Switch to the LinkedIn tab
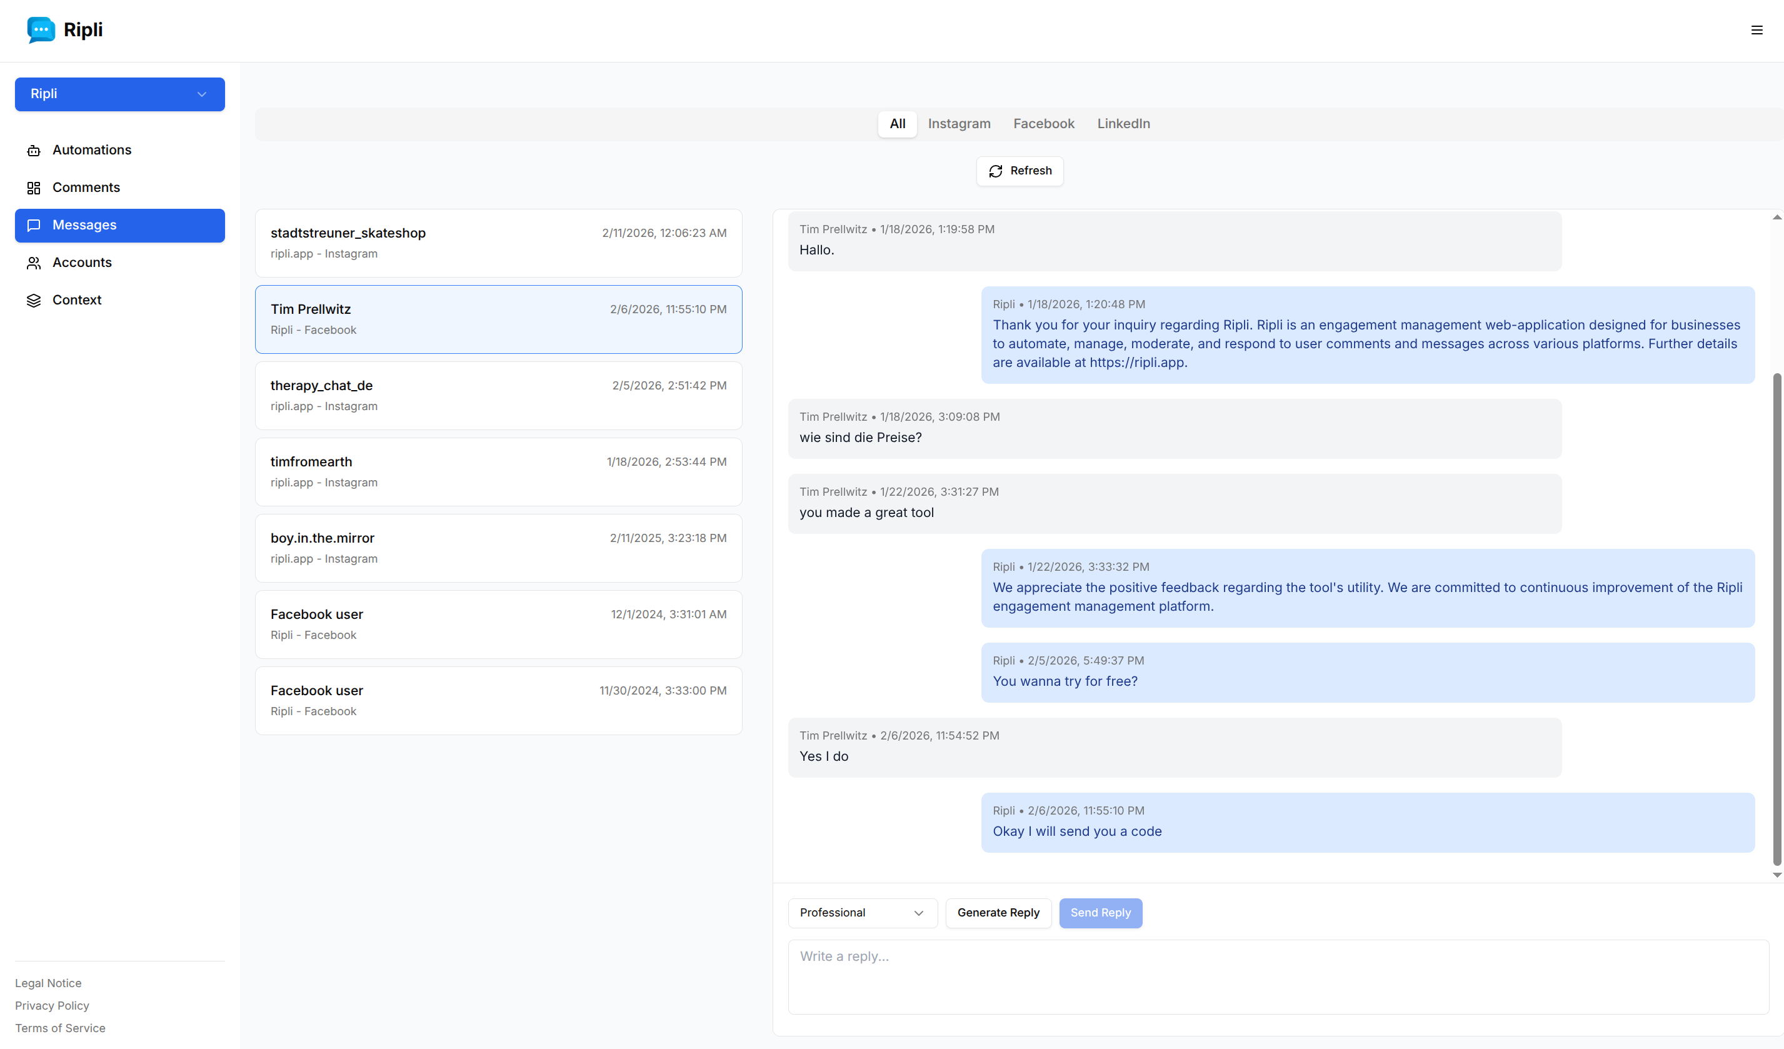This screenshot has height=1049, width=1784. (1123, 124)
